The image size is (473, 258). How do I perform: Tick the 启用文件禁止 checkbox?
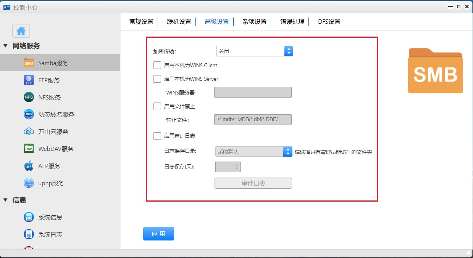[157, 106]
